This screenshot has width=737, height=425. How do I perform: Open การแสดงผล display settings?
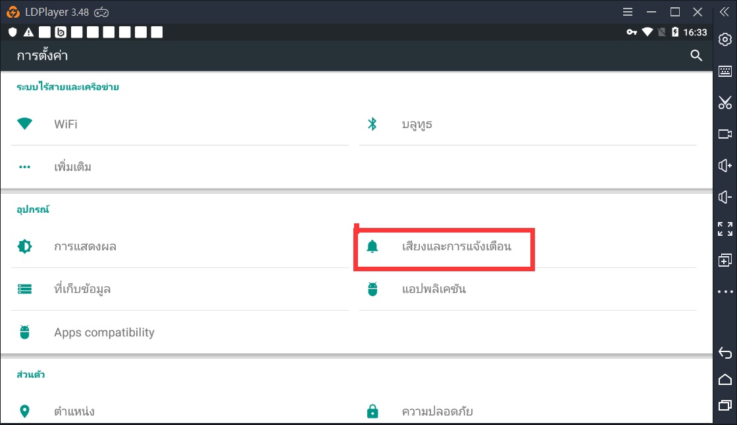(x=85, y=247)
